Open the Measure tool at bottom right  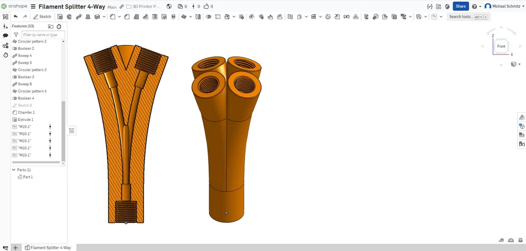click(501, 240)
